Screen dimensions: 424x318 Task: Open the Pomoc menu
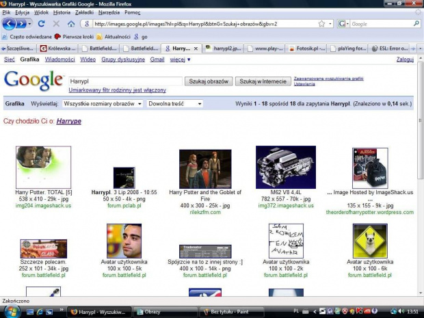pyautogui.click(x=132, y=12)
